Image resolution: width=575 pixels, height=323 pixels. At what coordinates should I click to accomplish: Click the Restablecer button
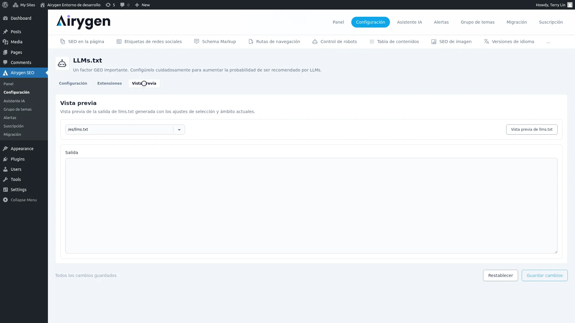pyautogui.click(x=500, y=275)
